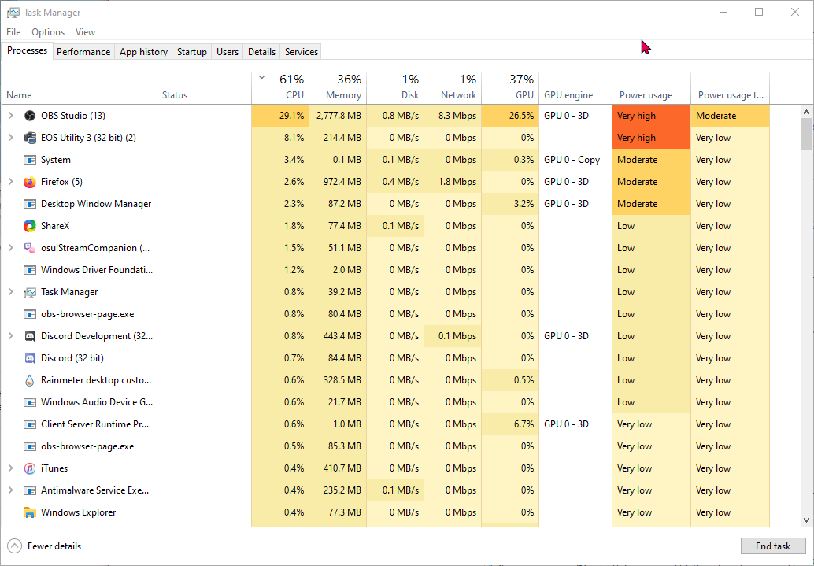Click EOS Utility's Very high power cell
Viewport: 814px width, 566px height.
652,138
